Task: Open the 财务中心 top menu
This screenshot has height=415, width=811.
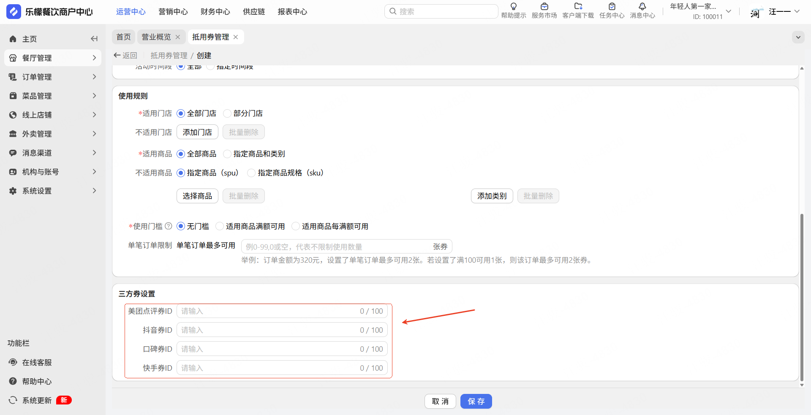Action: [x=215, y=12]
